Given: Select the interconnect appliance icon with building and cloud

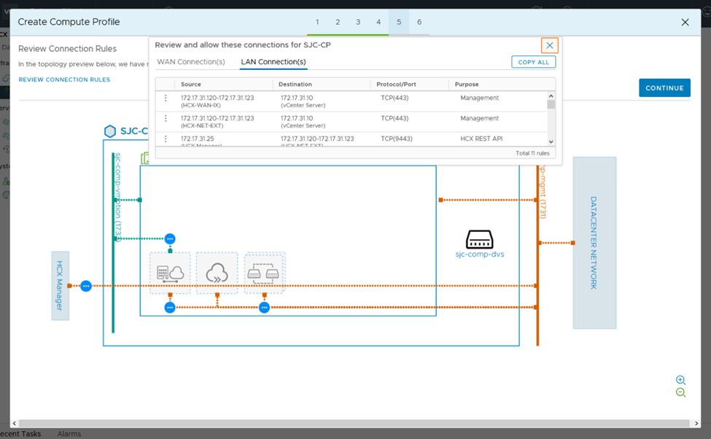Looking at the screenshot, I should pos(170,273).
